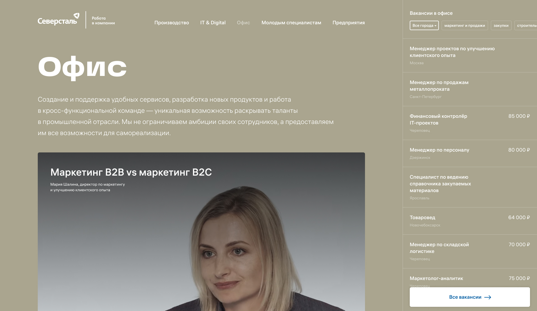Viewport: 537px width, 311px height.
Task: Open Молодым специалистам page
Action: 291,23
